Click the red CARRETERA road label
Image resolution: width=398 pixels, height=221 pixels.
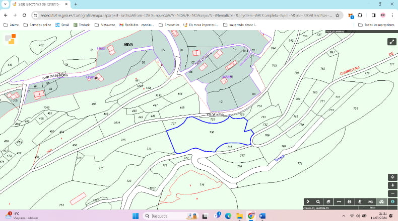pos(350,71)
